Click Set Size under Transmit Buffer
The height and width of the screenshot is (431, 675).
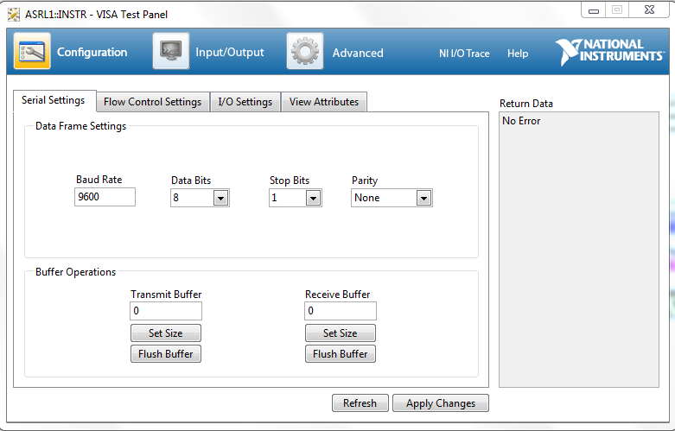tap(166, 333)
